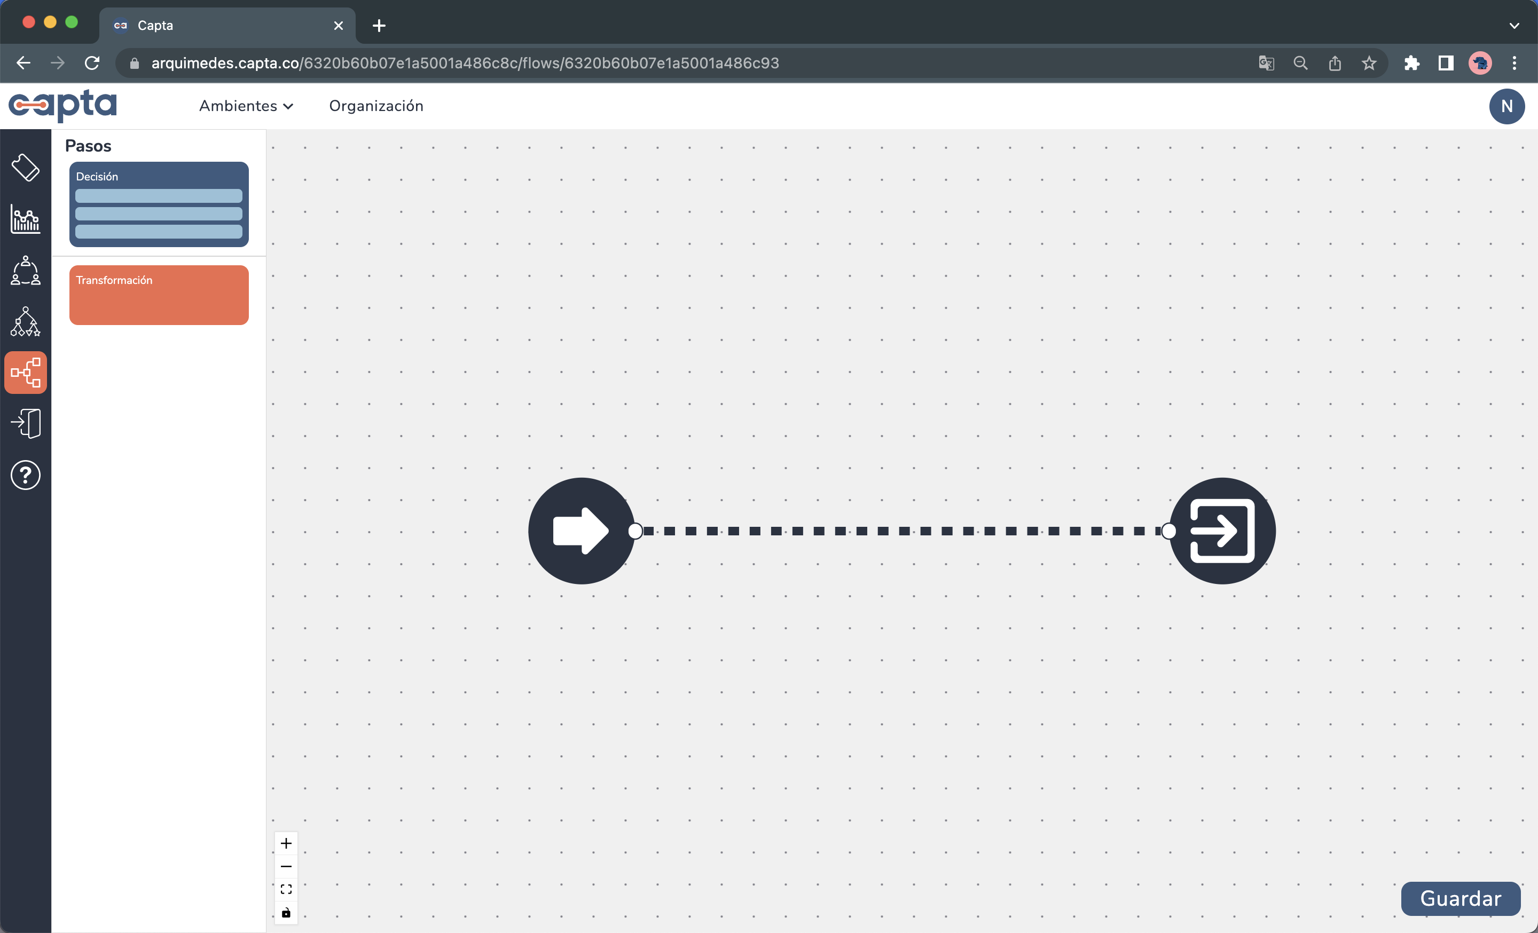The image size is (1538, 933).
Task: Click the highlighted flow diagram sidebar icon
Action: pos(26,373)
